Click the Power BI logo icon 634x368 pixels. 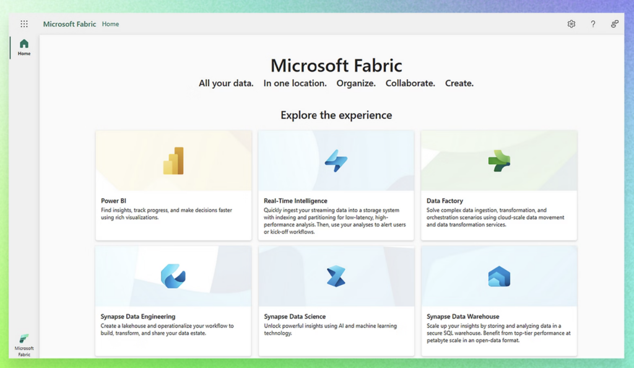click(173, 161)
